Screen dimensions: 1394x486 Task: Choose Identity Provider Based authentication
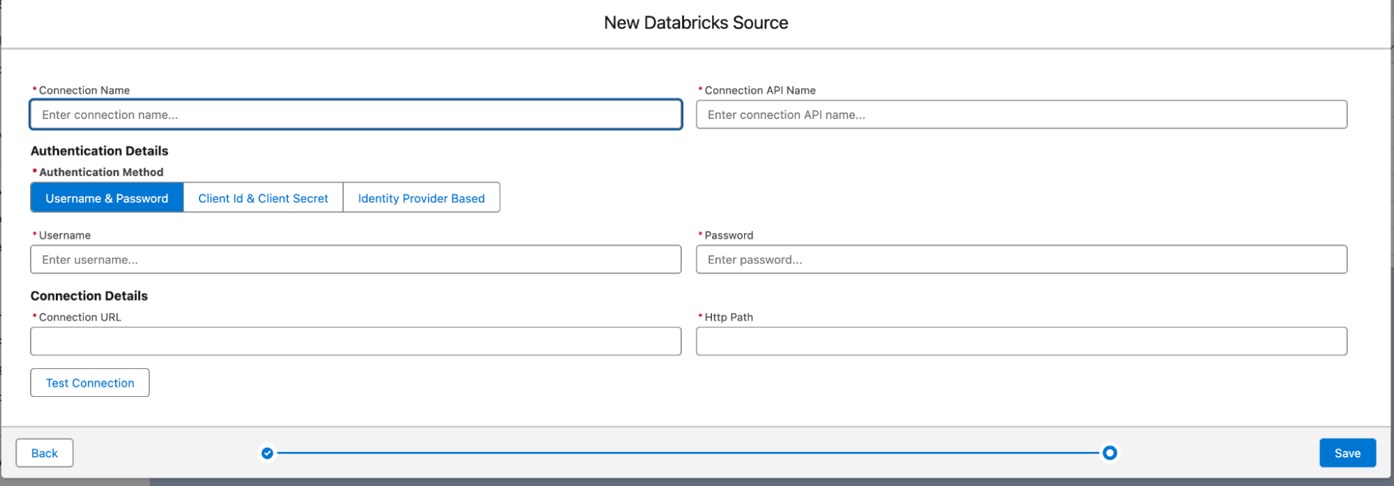tap(421, 198)
